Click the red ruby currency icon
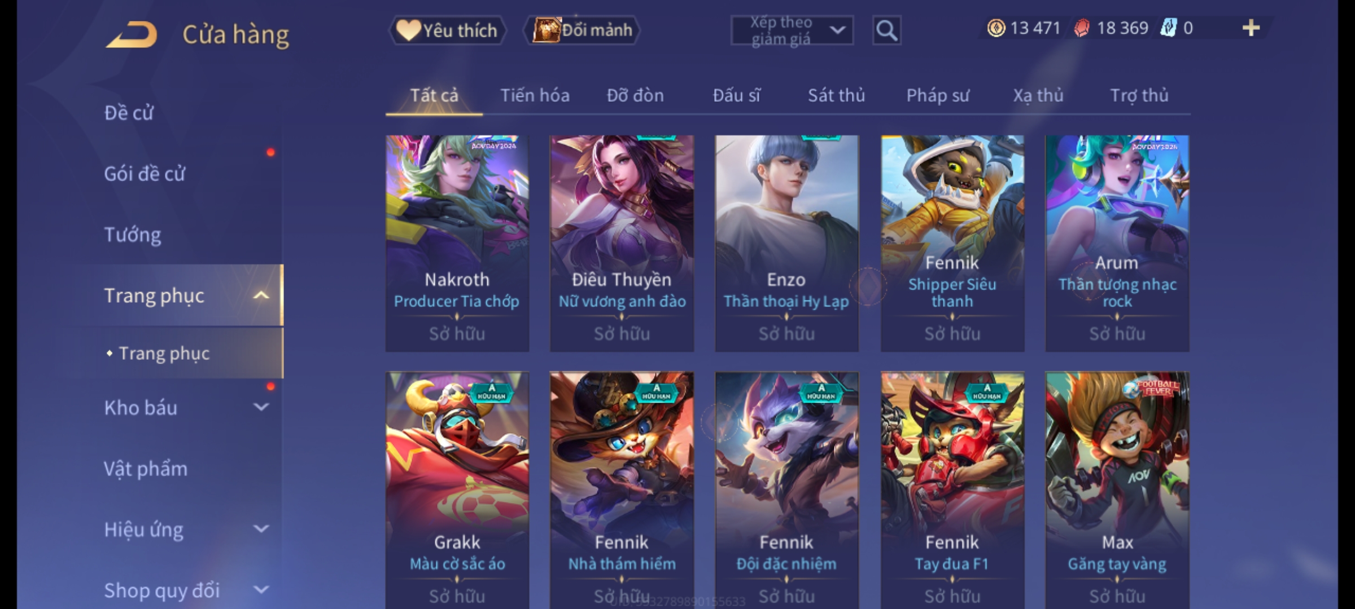The height and width of the screenshot is (609, 1355). pyautogui.click(x=1082, y=28)
